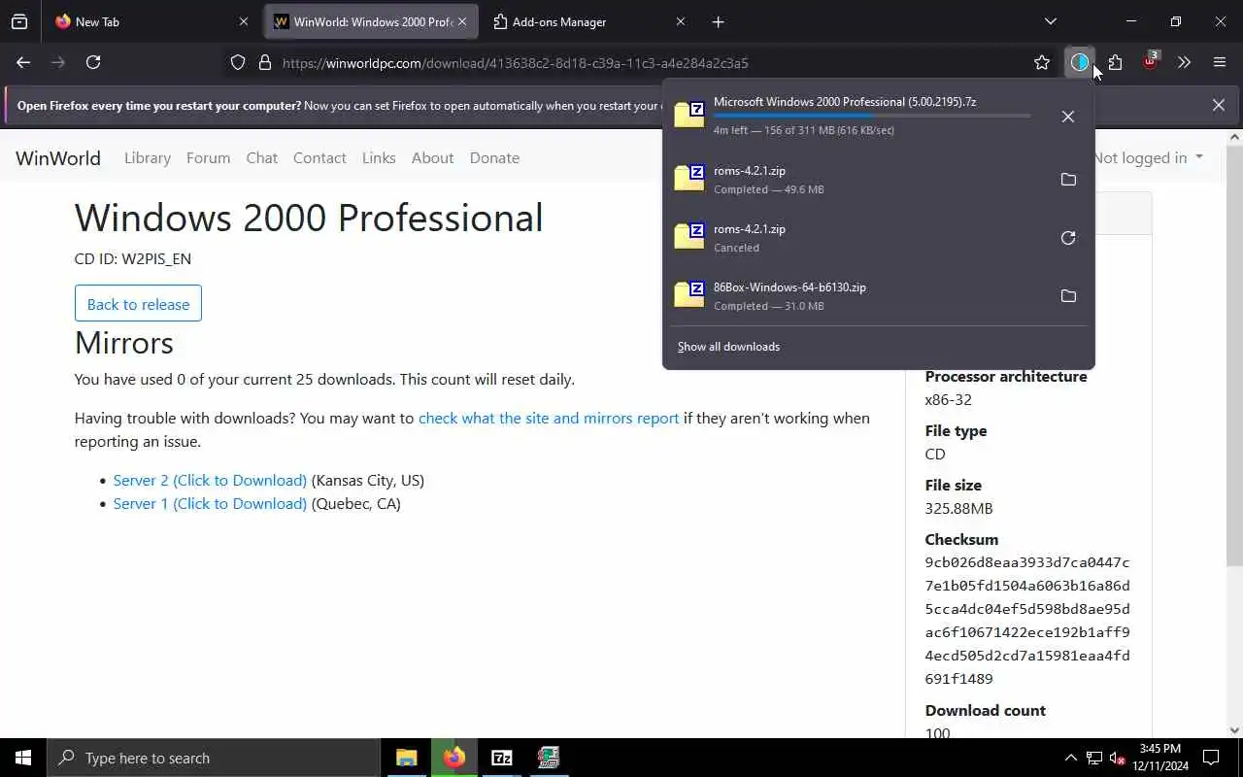The image size is (1243, 777).
Task: Download from Server 2 Kansas City
Action: (x=210, y=480)
